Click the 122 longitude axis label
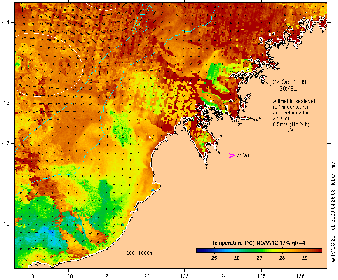This screenshot has height=280, width=338. click(146, 276)
